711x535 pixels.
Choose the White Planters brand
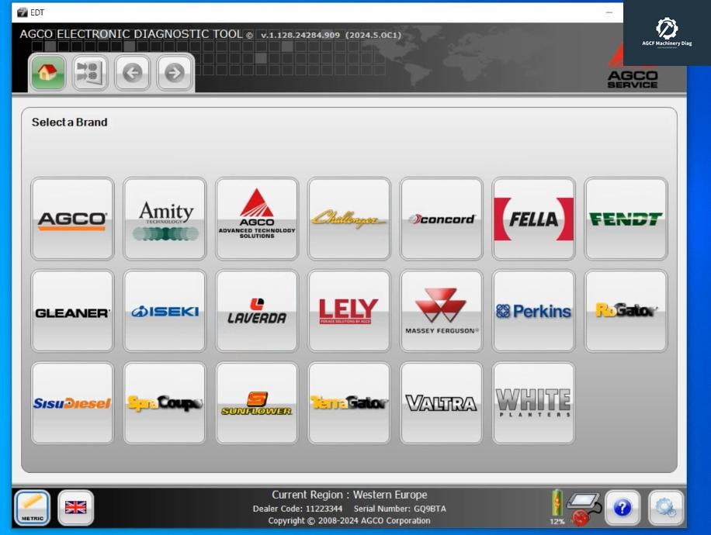[533, 403]
